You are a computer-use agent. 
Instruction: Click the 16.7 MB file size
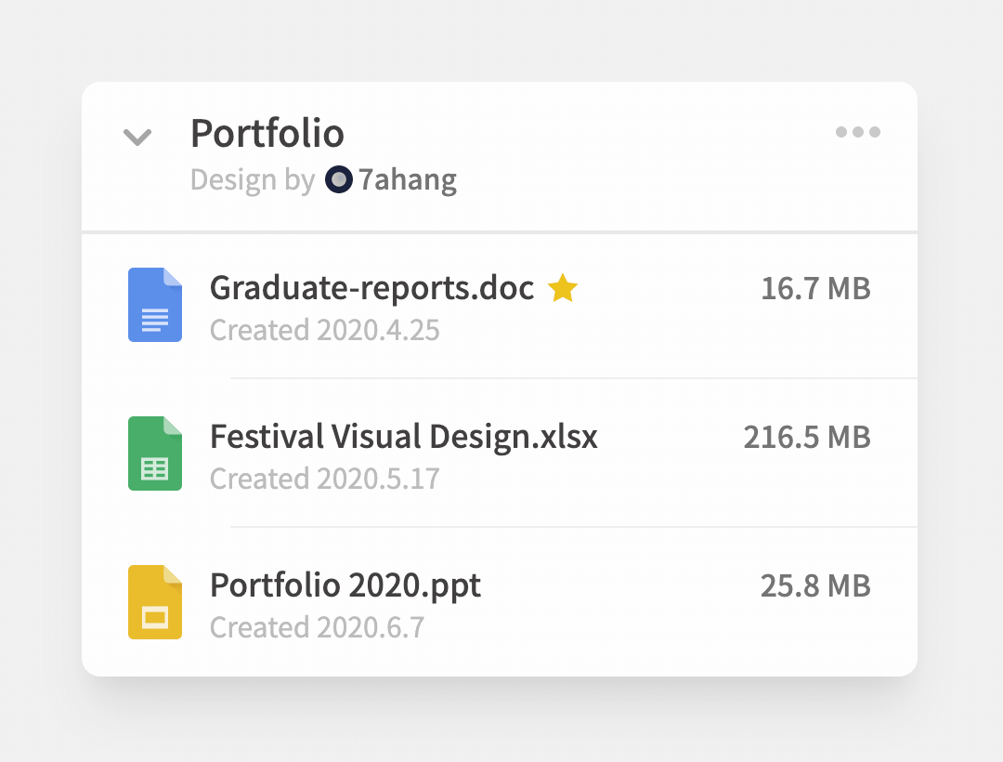(x=815, y=289)
